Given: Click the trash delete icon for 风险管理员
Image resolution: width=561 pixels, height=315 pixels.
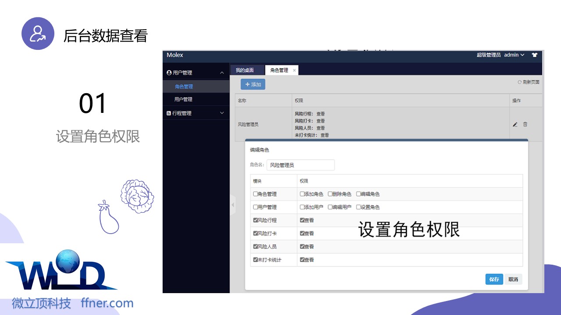Looking at the screenshot, I should (525, 124).
